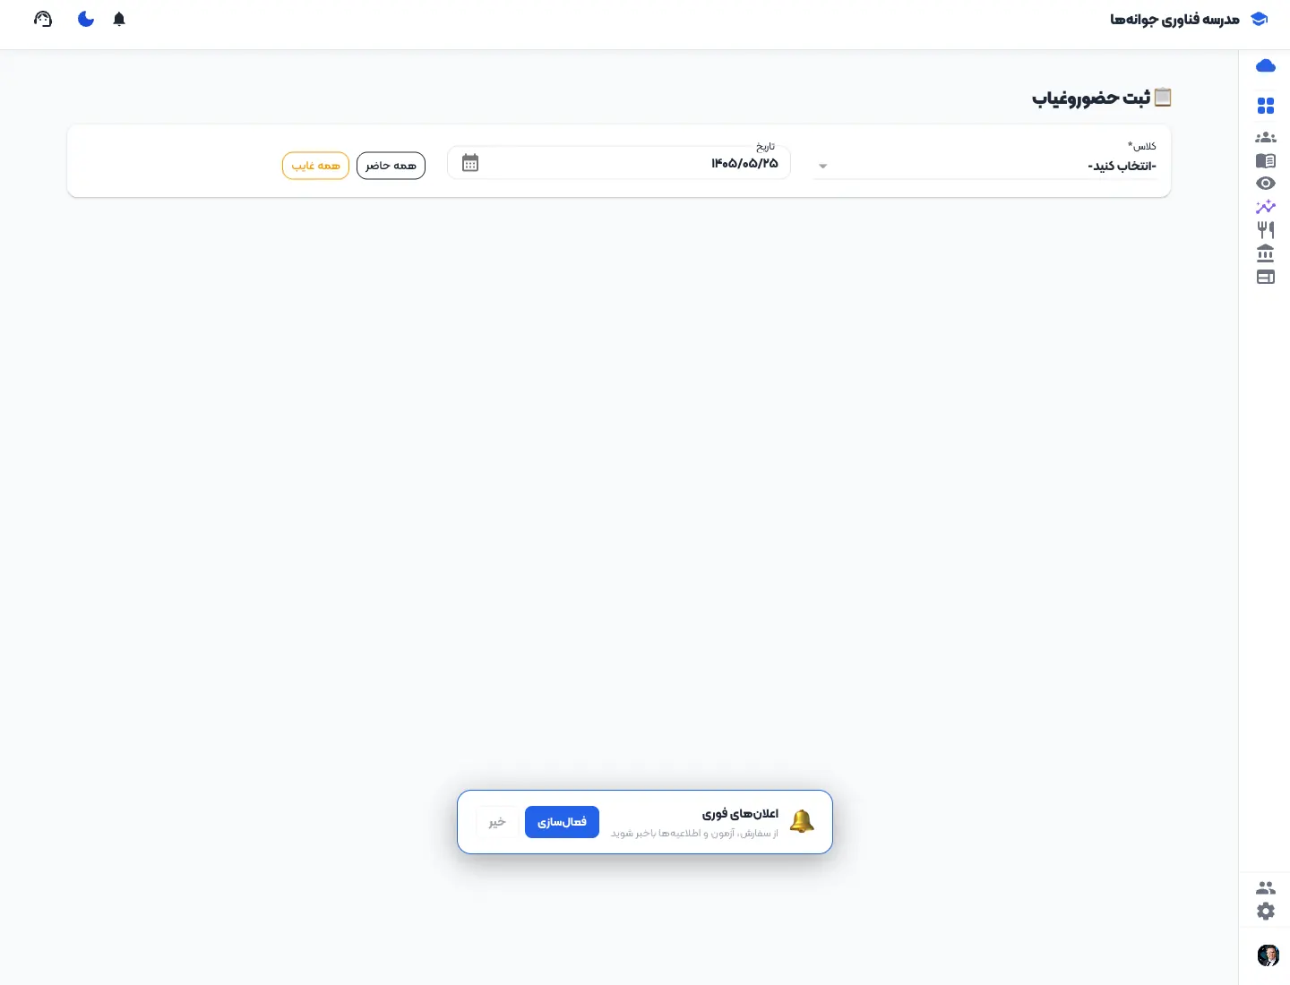
Task: Open the book icon in sidebar
Action: (1265, 161)
